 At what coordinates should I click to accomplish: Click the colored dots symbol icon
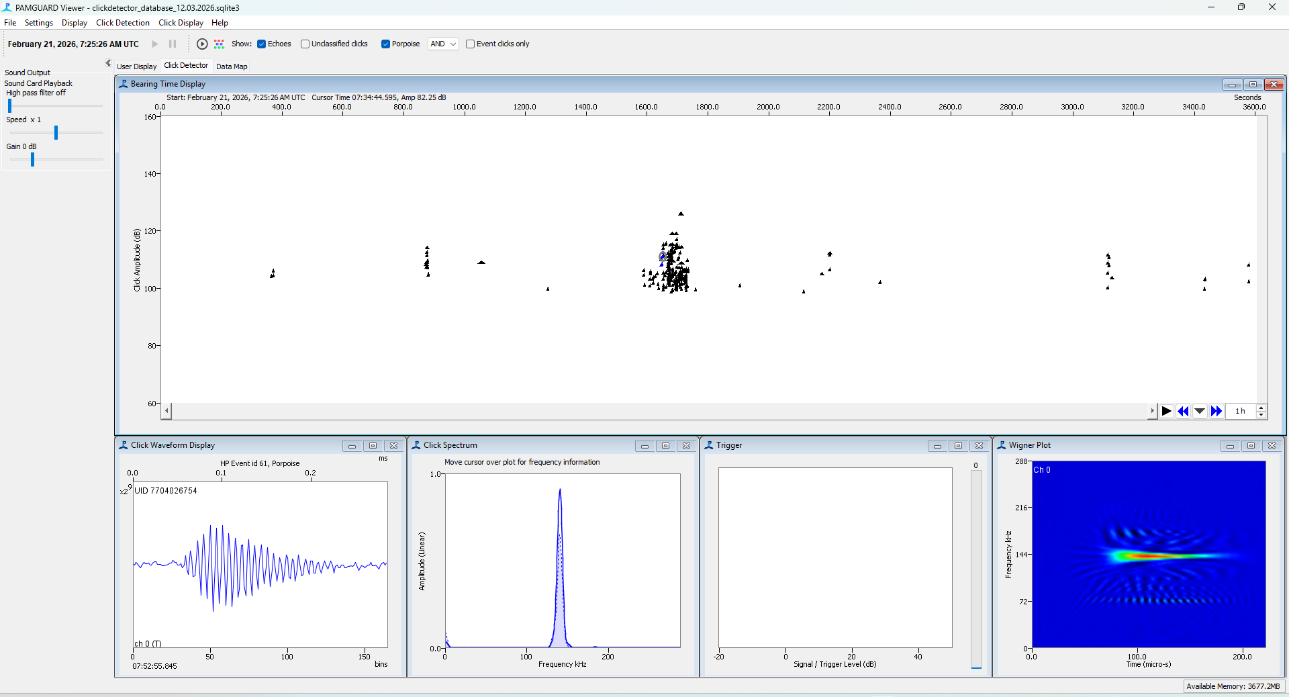(219, 44)
